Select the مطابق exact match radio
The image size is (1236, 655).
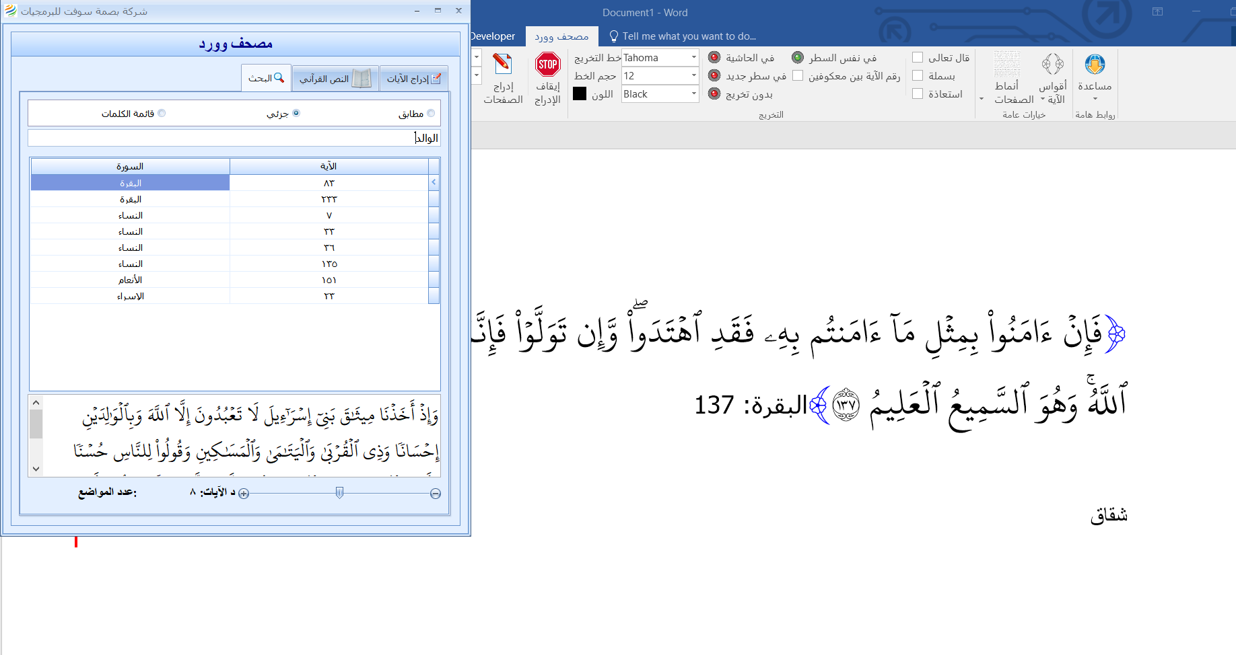pos(431,113)
